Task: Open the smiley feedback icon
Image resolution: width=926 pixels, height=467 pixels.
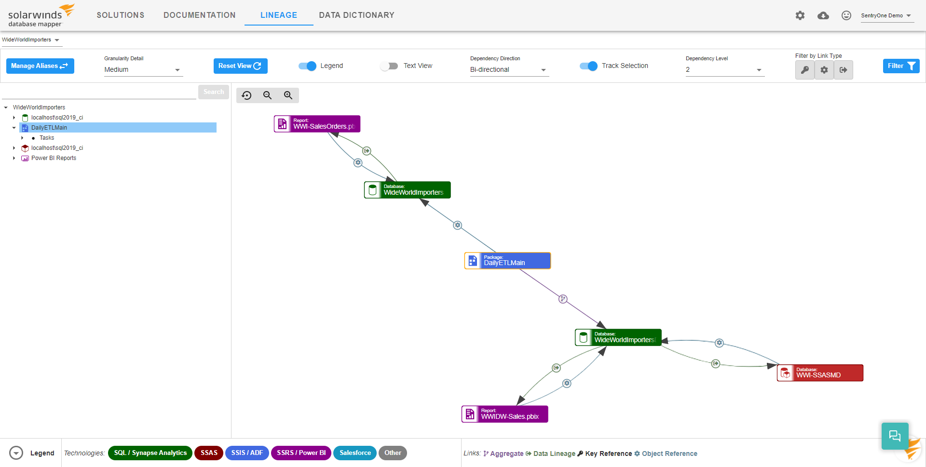Action: point(846,15)
